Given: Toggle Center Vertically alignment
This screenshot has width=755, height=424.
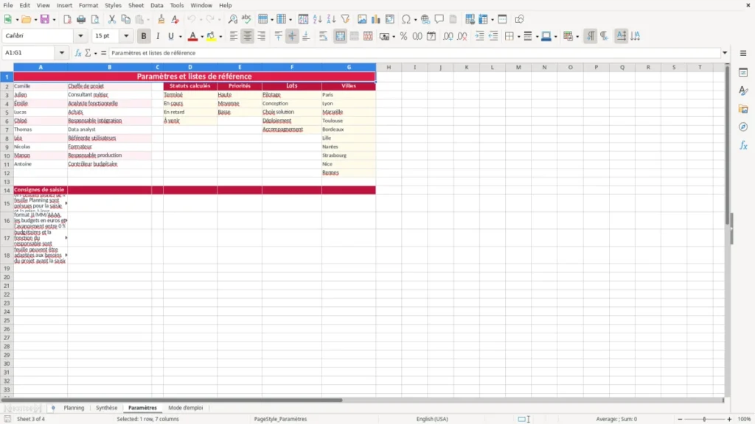Looking at the screenshot, I should (292, 36).
